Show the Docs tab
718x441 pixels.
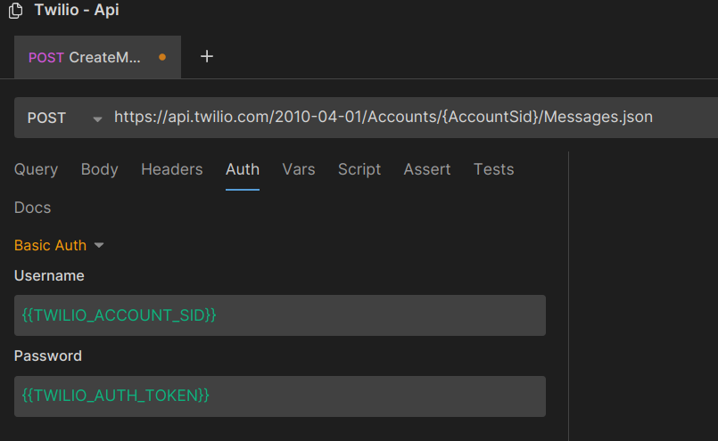point(32,208)
